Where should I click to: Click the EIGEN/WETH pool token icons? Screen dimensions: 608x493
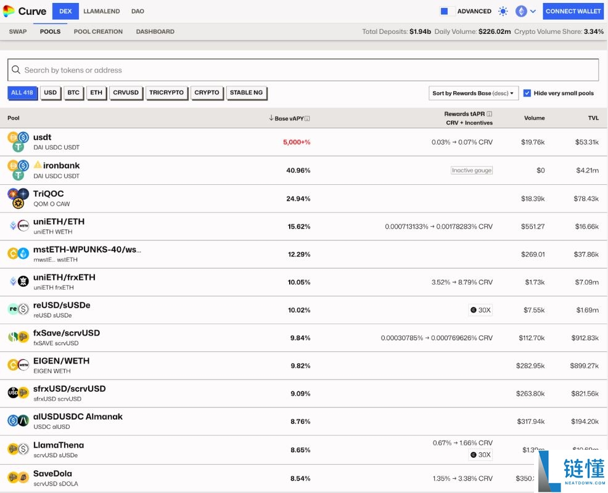click(x=18, y=365)
